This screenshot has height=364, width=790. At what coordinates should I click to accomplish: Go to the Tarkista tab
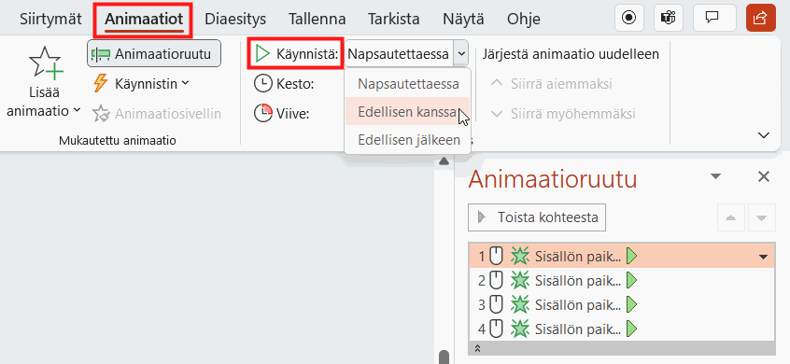tap(394, 19)
